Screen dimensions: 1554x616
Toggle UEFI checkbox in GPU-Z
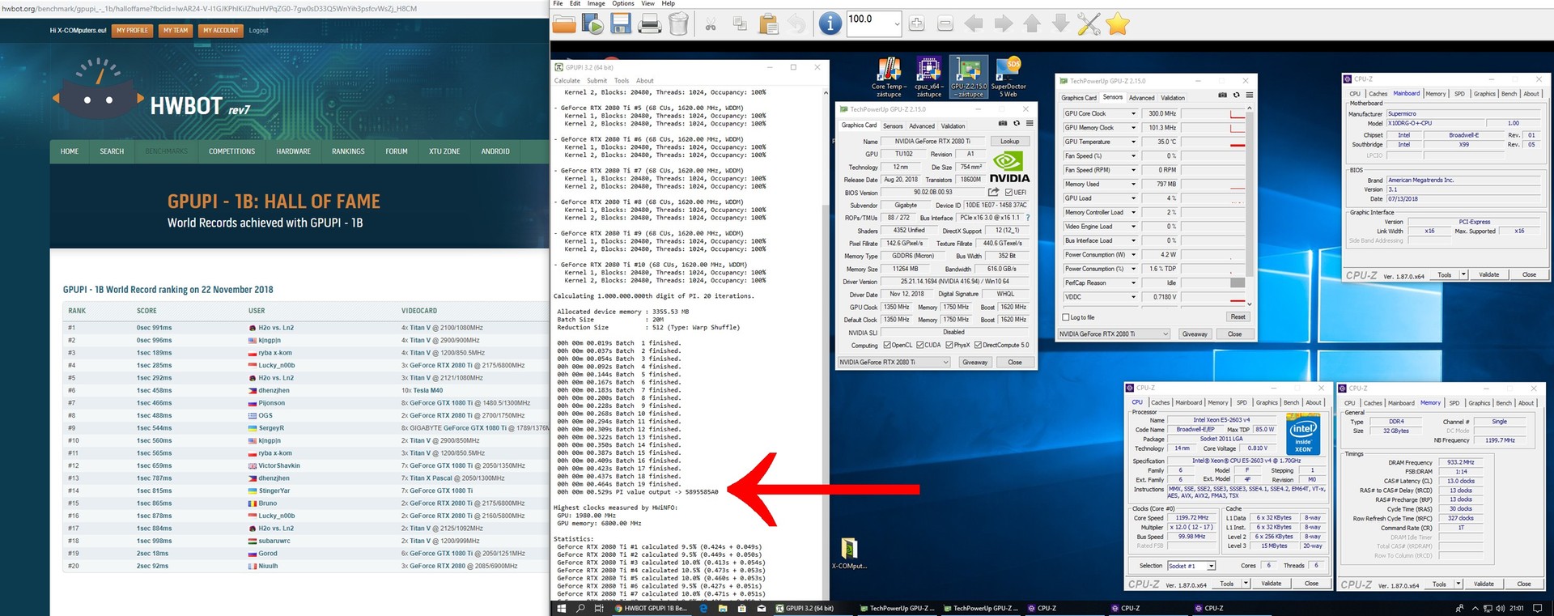click(1008, 193)
